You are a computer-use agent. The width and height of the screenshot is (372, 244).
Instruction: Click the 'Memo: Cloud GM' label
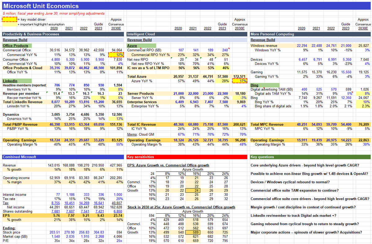tap(140, 135)
